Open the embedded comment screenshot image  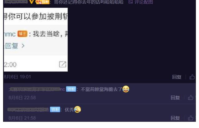pyautogui.click(x=36, y=40)
